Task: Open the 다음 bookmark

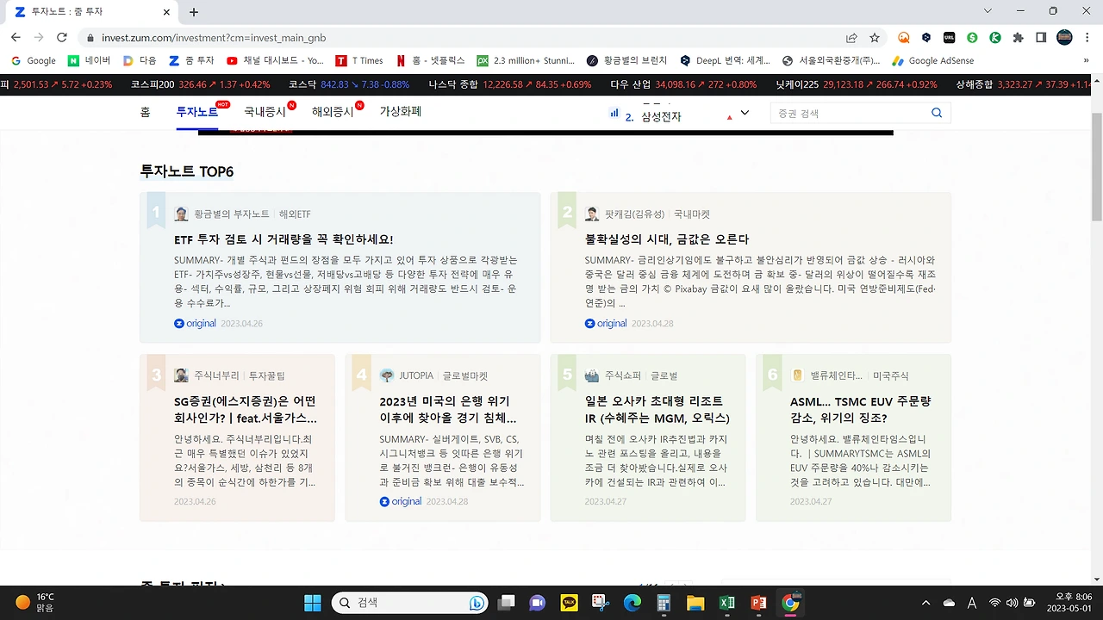Action: tap(140, 61)
